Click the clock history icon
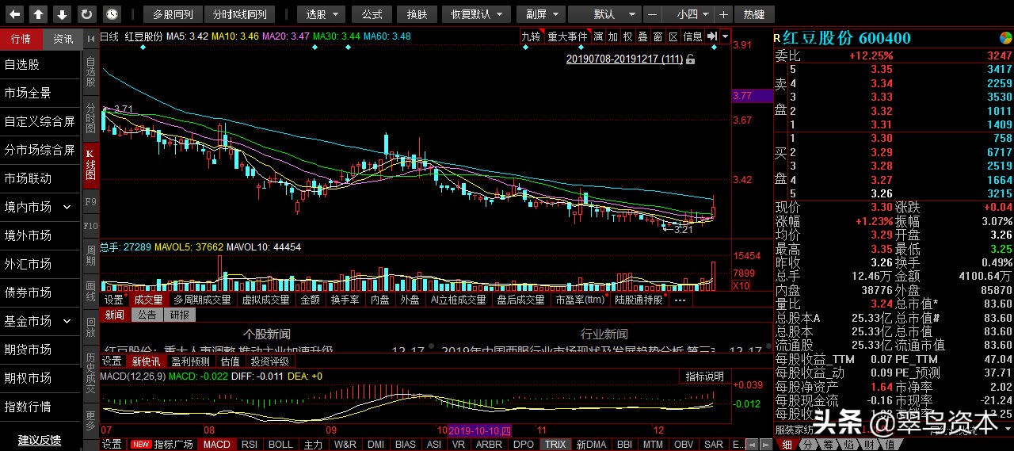Image resolution: width=1014 pixels, height=451 pixels. 112,13
